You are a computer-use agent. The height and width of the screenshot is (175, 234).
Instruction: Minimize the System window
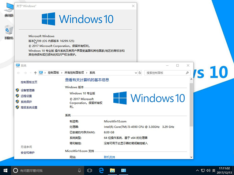[167, 66]
